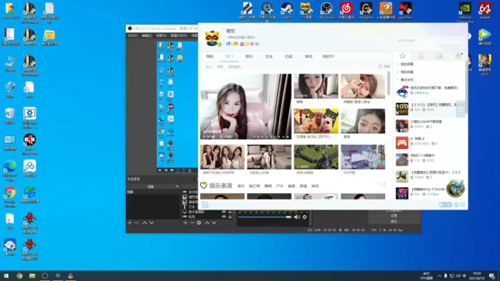Open 小槿的小伙伴开黑频道 channel row

click(x=429, y=126)
